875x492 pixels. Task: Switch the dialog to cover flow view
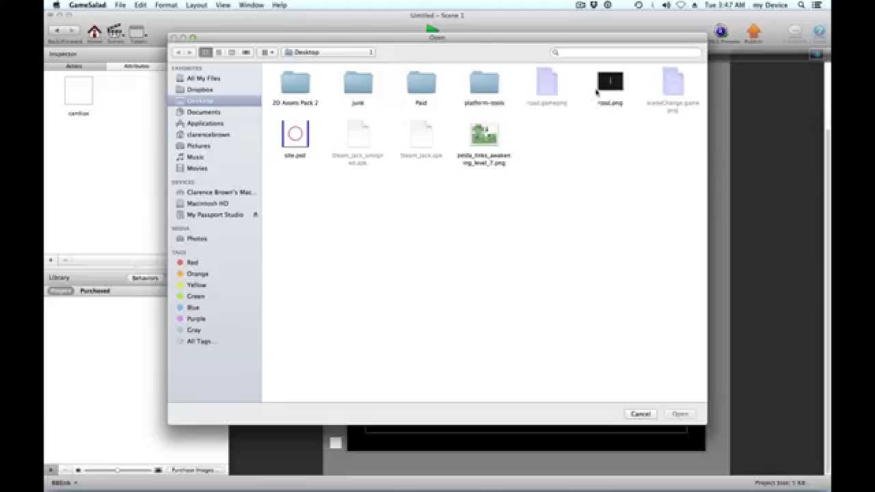(246, 52)
